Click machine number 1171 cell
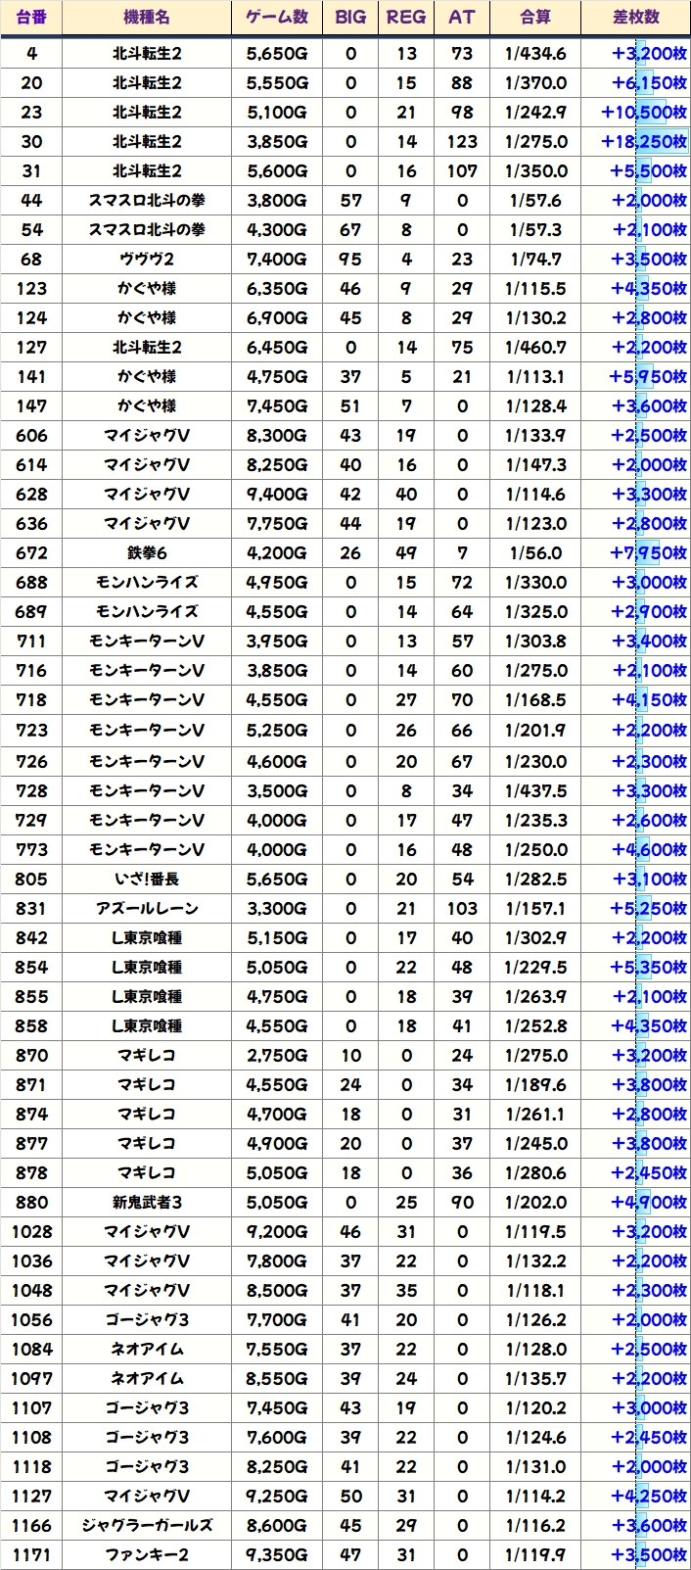This screenshot has width=691, height=1570. pos(31,1555)
